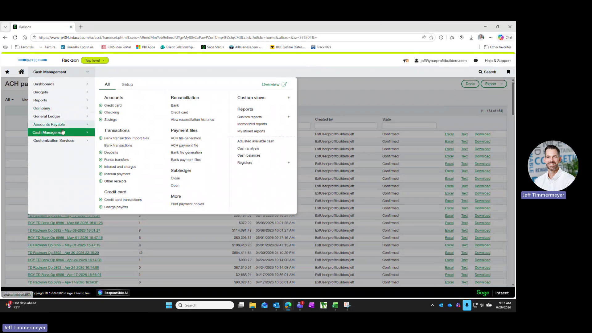Switch to the Setup tab

point(127,84)
